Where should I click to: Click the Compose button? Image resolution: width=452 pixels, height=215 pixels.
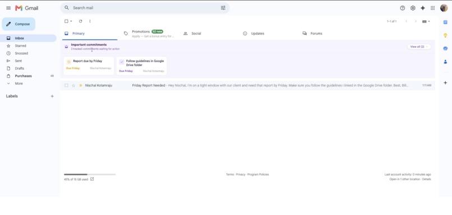pyautogui.click(x=19, y=24)
